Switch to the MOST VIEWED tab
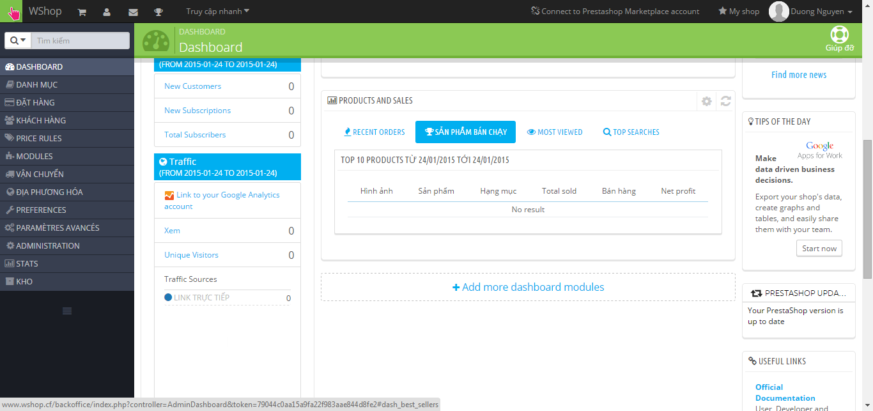 pyautogui.click(x=555, y=132)
